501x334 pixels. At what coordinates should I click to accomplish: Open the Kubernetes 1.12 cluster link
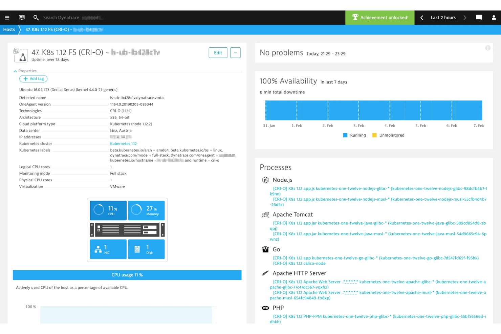tap(123, 143)
